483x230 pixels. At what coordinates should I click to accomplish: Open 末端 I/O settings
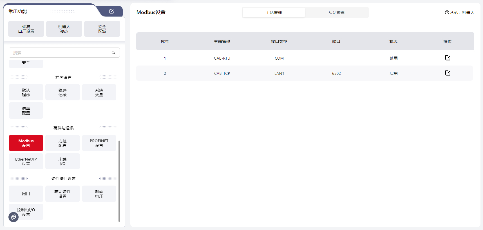(x=62, y=161)
